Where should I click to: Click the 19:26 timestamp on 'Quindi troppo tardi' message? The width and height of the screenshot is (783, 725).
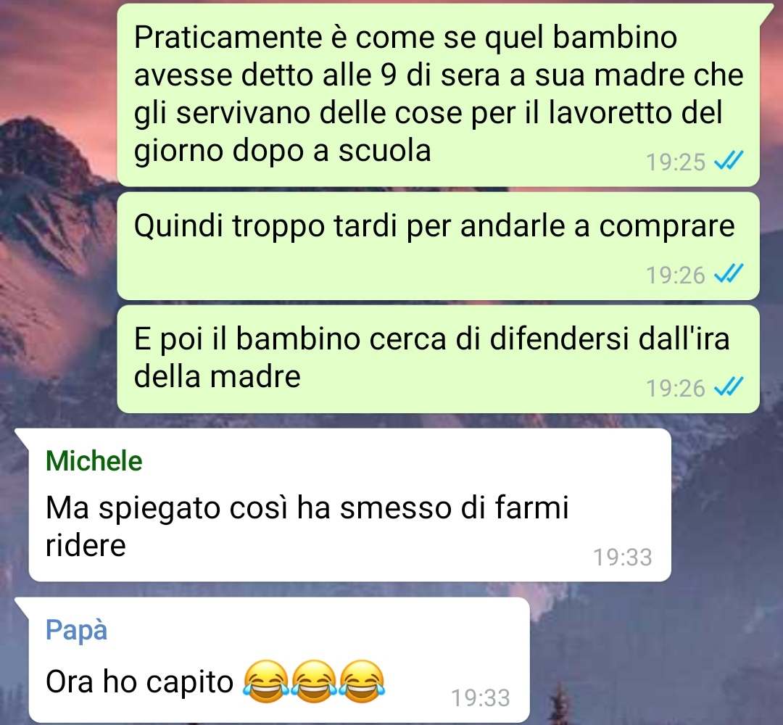675,275
